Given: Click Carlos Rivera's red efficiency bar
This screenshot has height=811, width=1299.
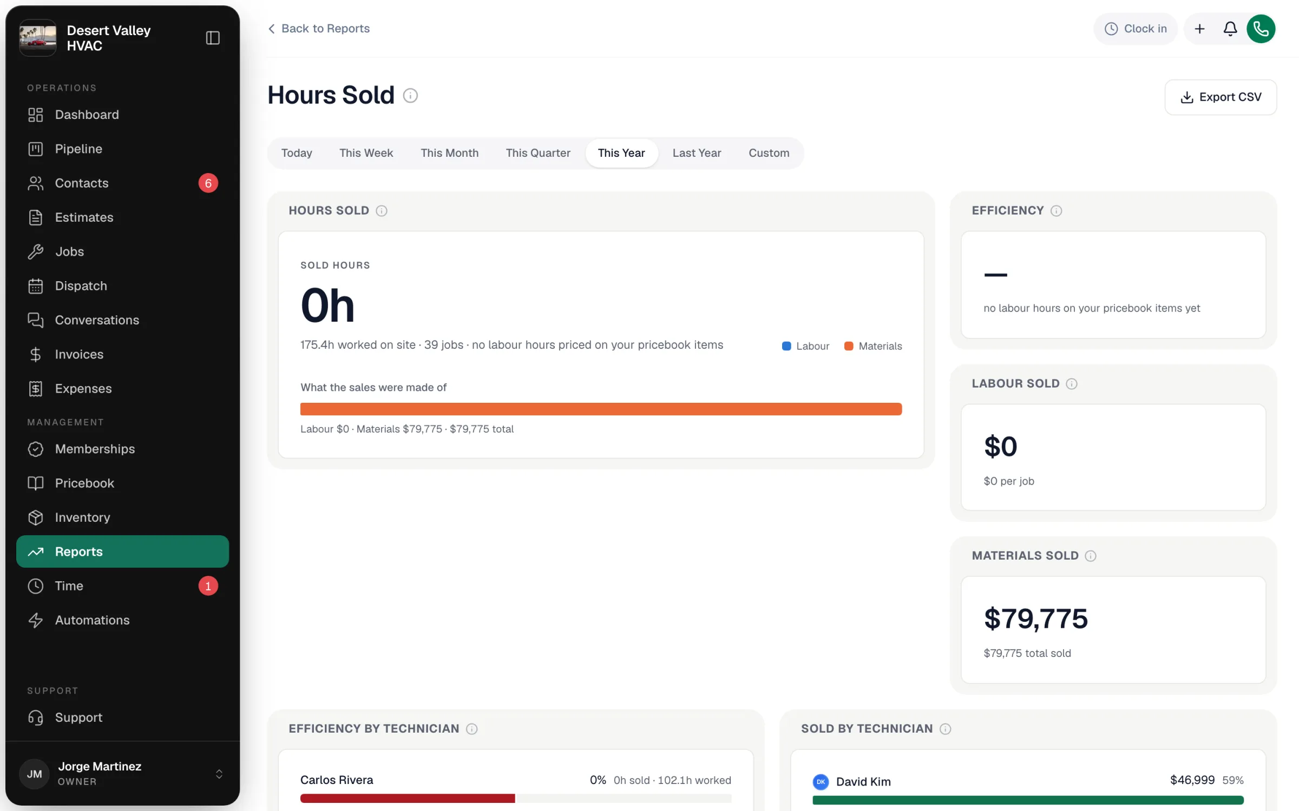Looking at the screenshot, I should [408, 799].
